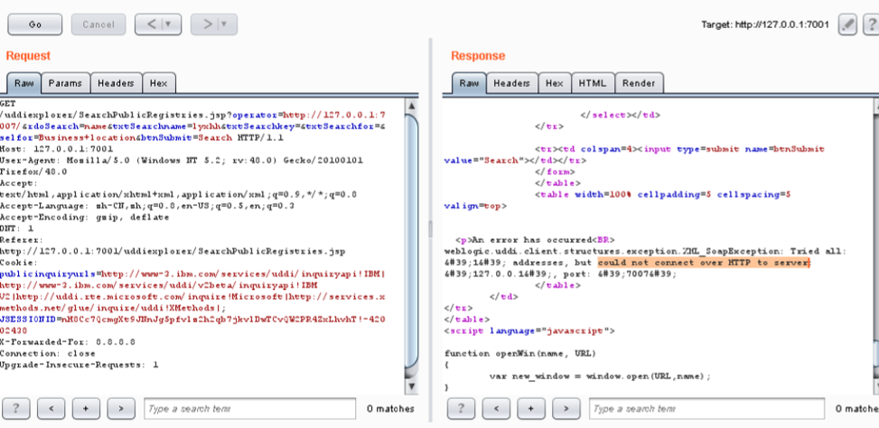Click the Request panel heading
The image size is (879, 428).
coord(28,56)
